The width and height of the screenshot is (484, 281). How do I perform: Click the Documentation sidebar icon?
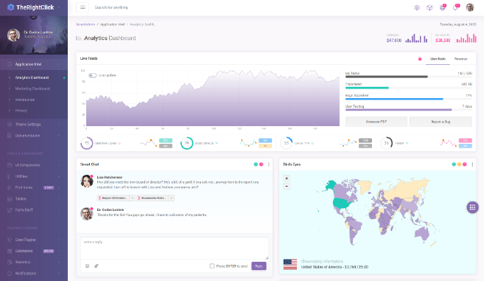(10, 136)
